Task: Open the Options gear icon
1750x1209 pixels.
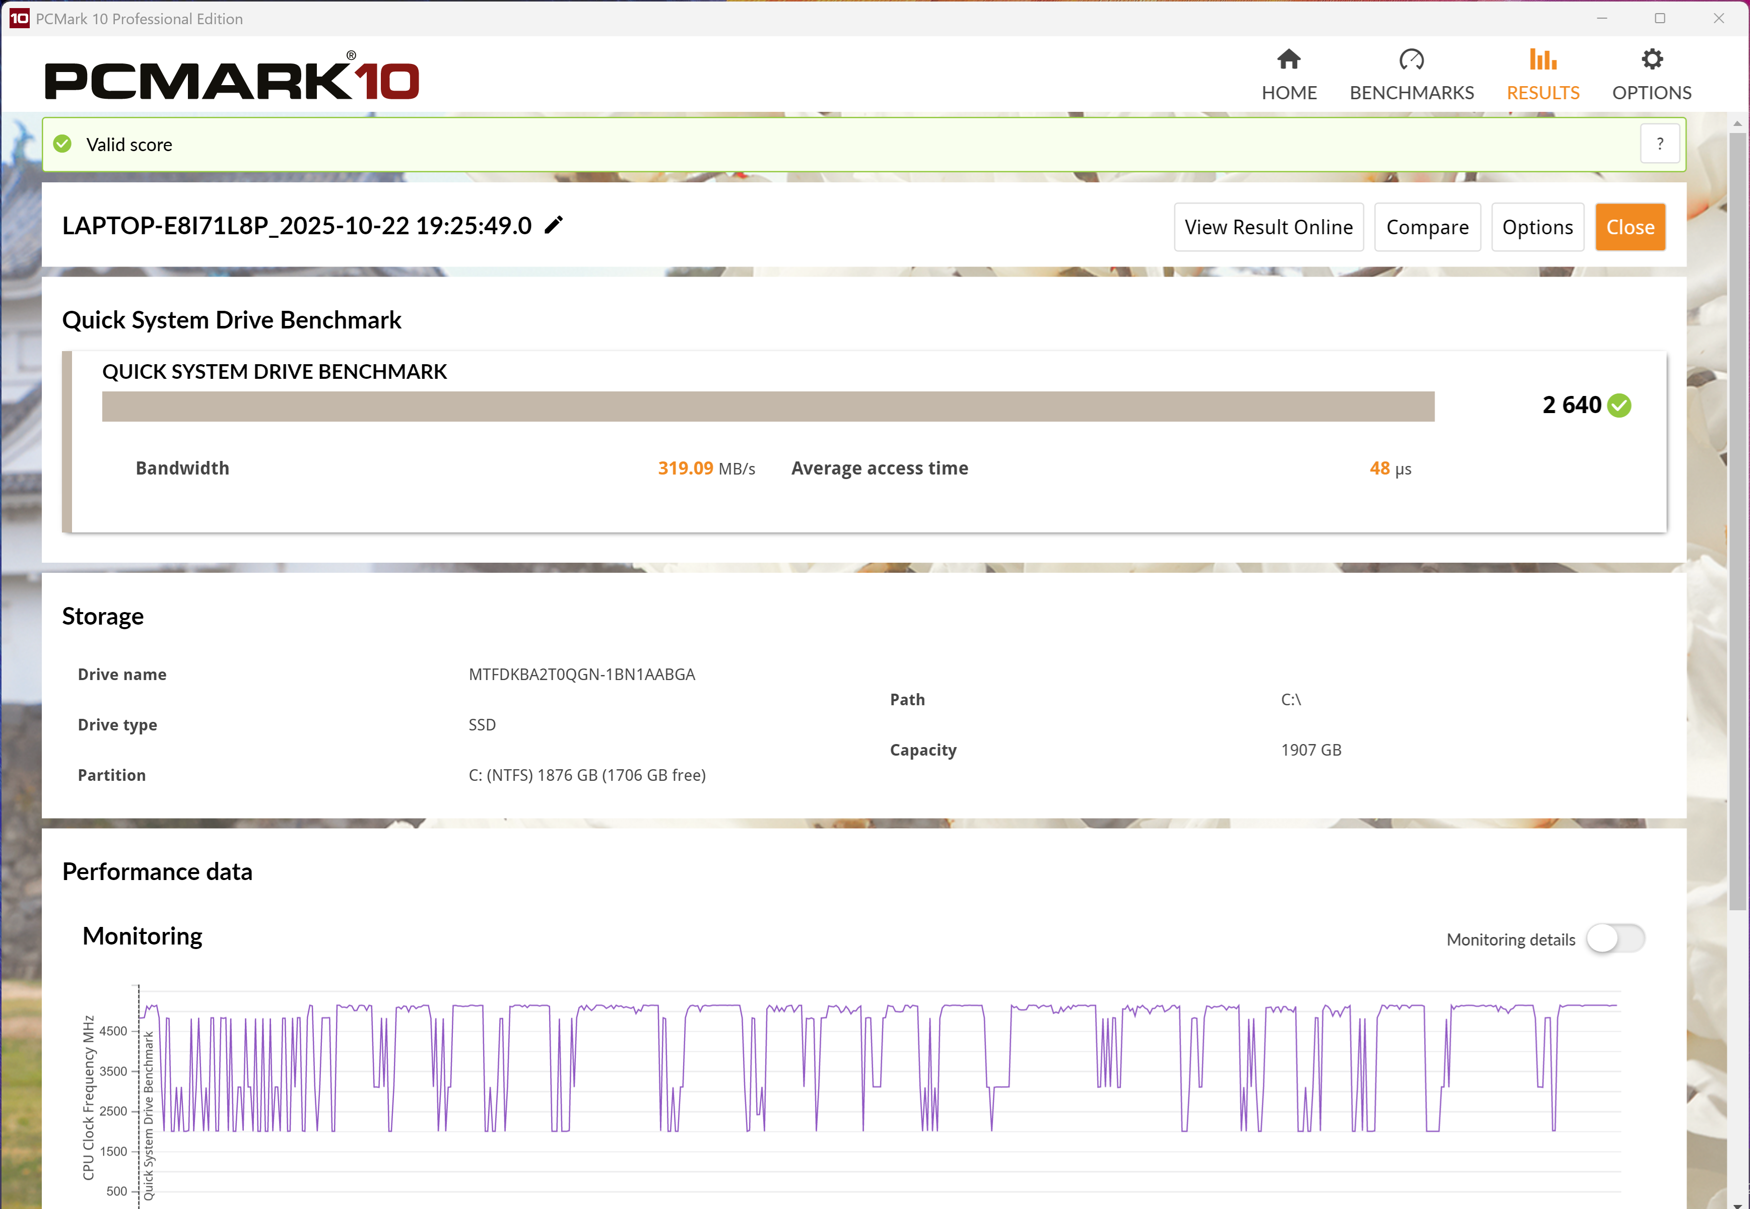Action: 1651,59
